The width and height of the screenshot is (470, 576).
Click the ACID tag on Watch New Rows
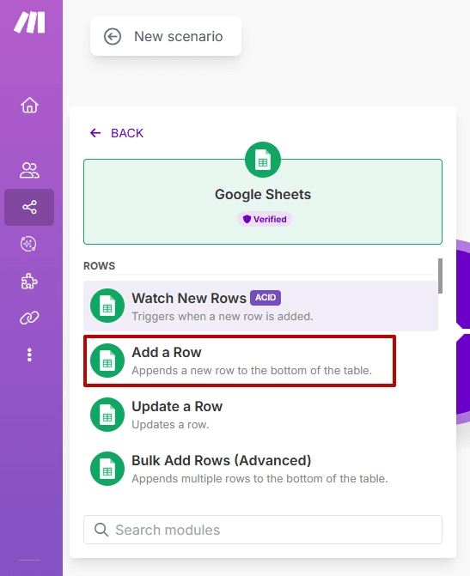[266, 298]
